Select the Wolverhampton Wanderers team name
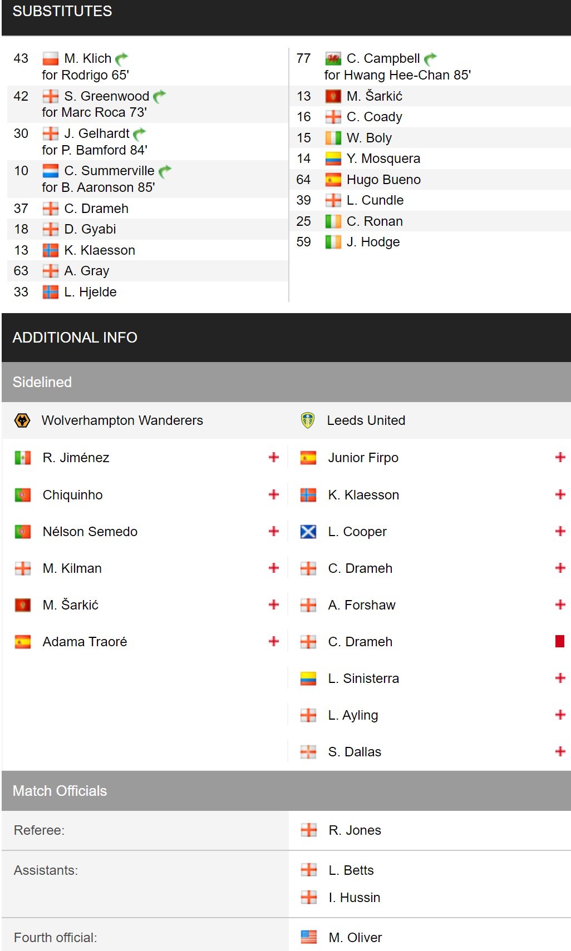This screenshot has width=571, height=951. [122, 420]
